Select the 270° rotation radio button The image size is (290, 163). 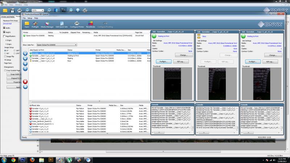click(14, 53)
